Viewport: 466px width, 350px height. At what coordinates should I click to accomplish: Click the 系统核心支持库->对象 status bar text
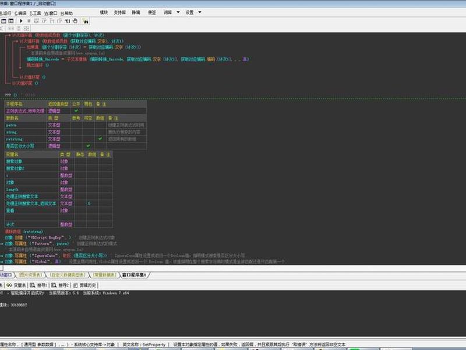(94, 344)
